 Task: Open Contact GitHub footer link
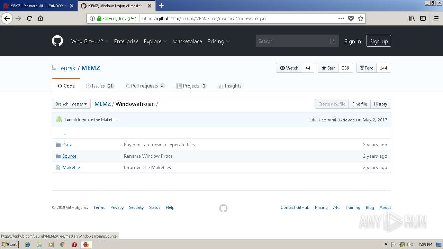(x=295, y=207)
